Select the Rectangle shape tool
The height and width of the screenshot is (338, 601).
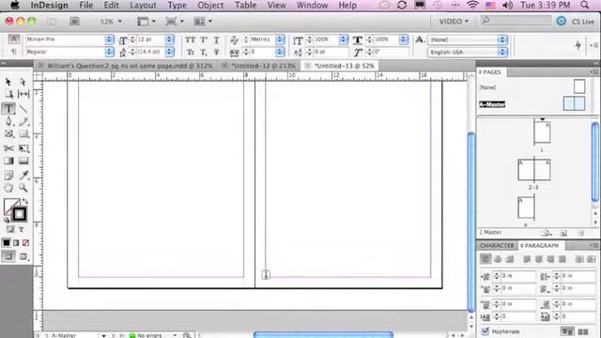pyautogui.click(x=23, y=133)
